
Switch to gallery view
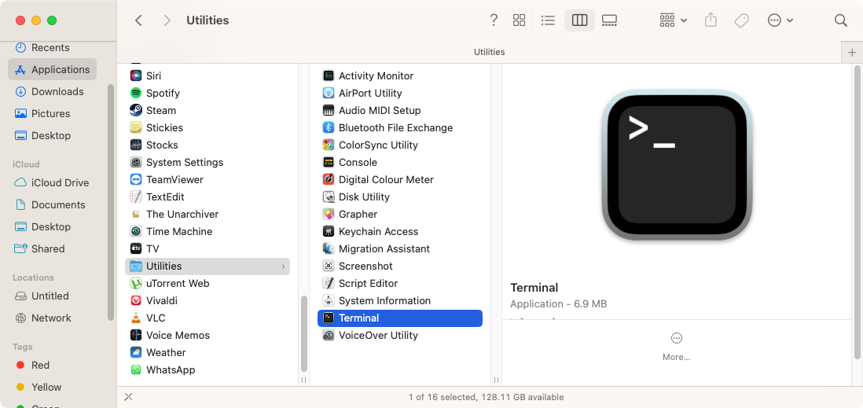point(609,20)
